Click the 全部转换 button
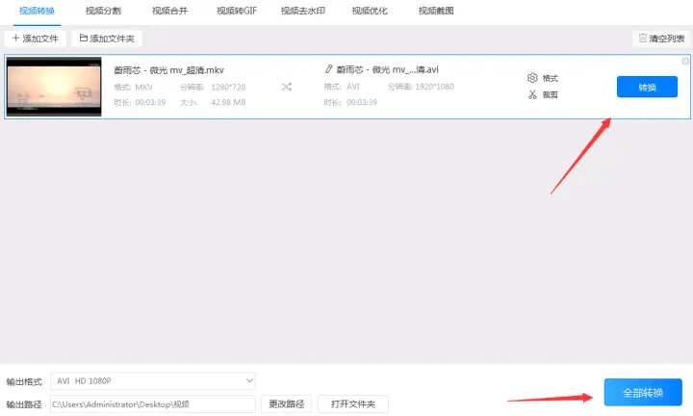The image size is (693, 416). 643,392
